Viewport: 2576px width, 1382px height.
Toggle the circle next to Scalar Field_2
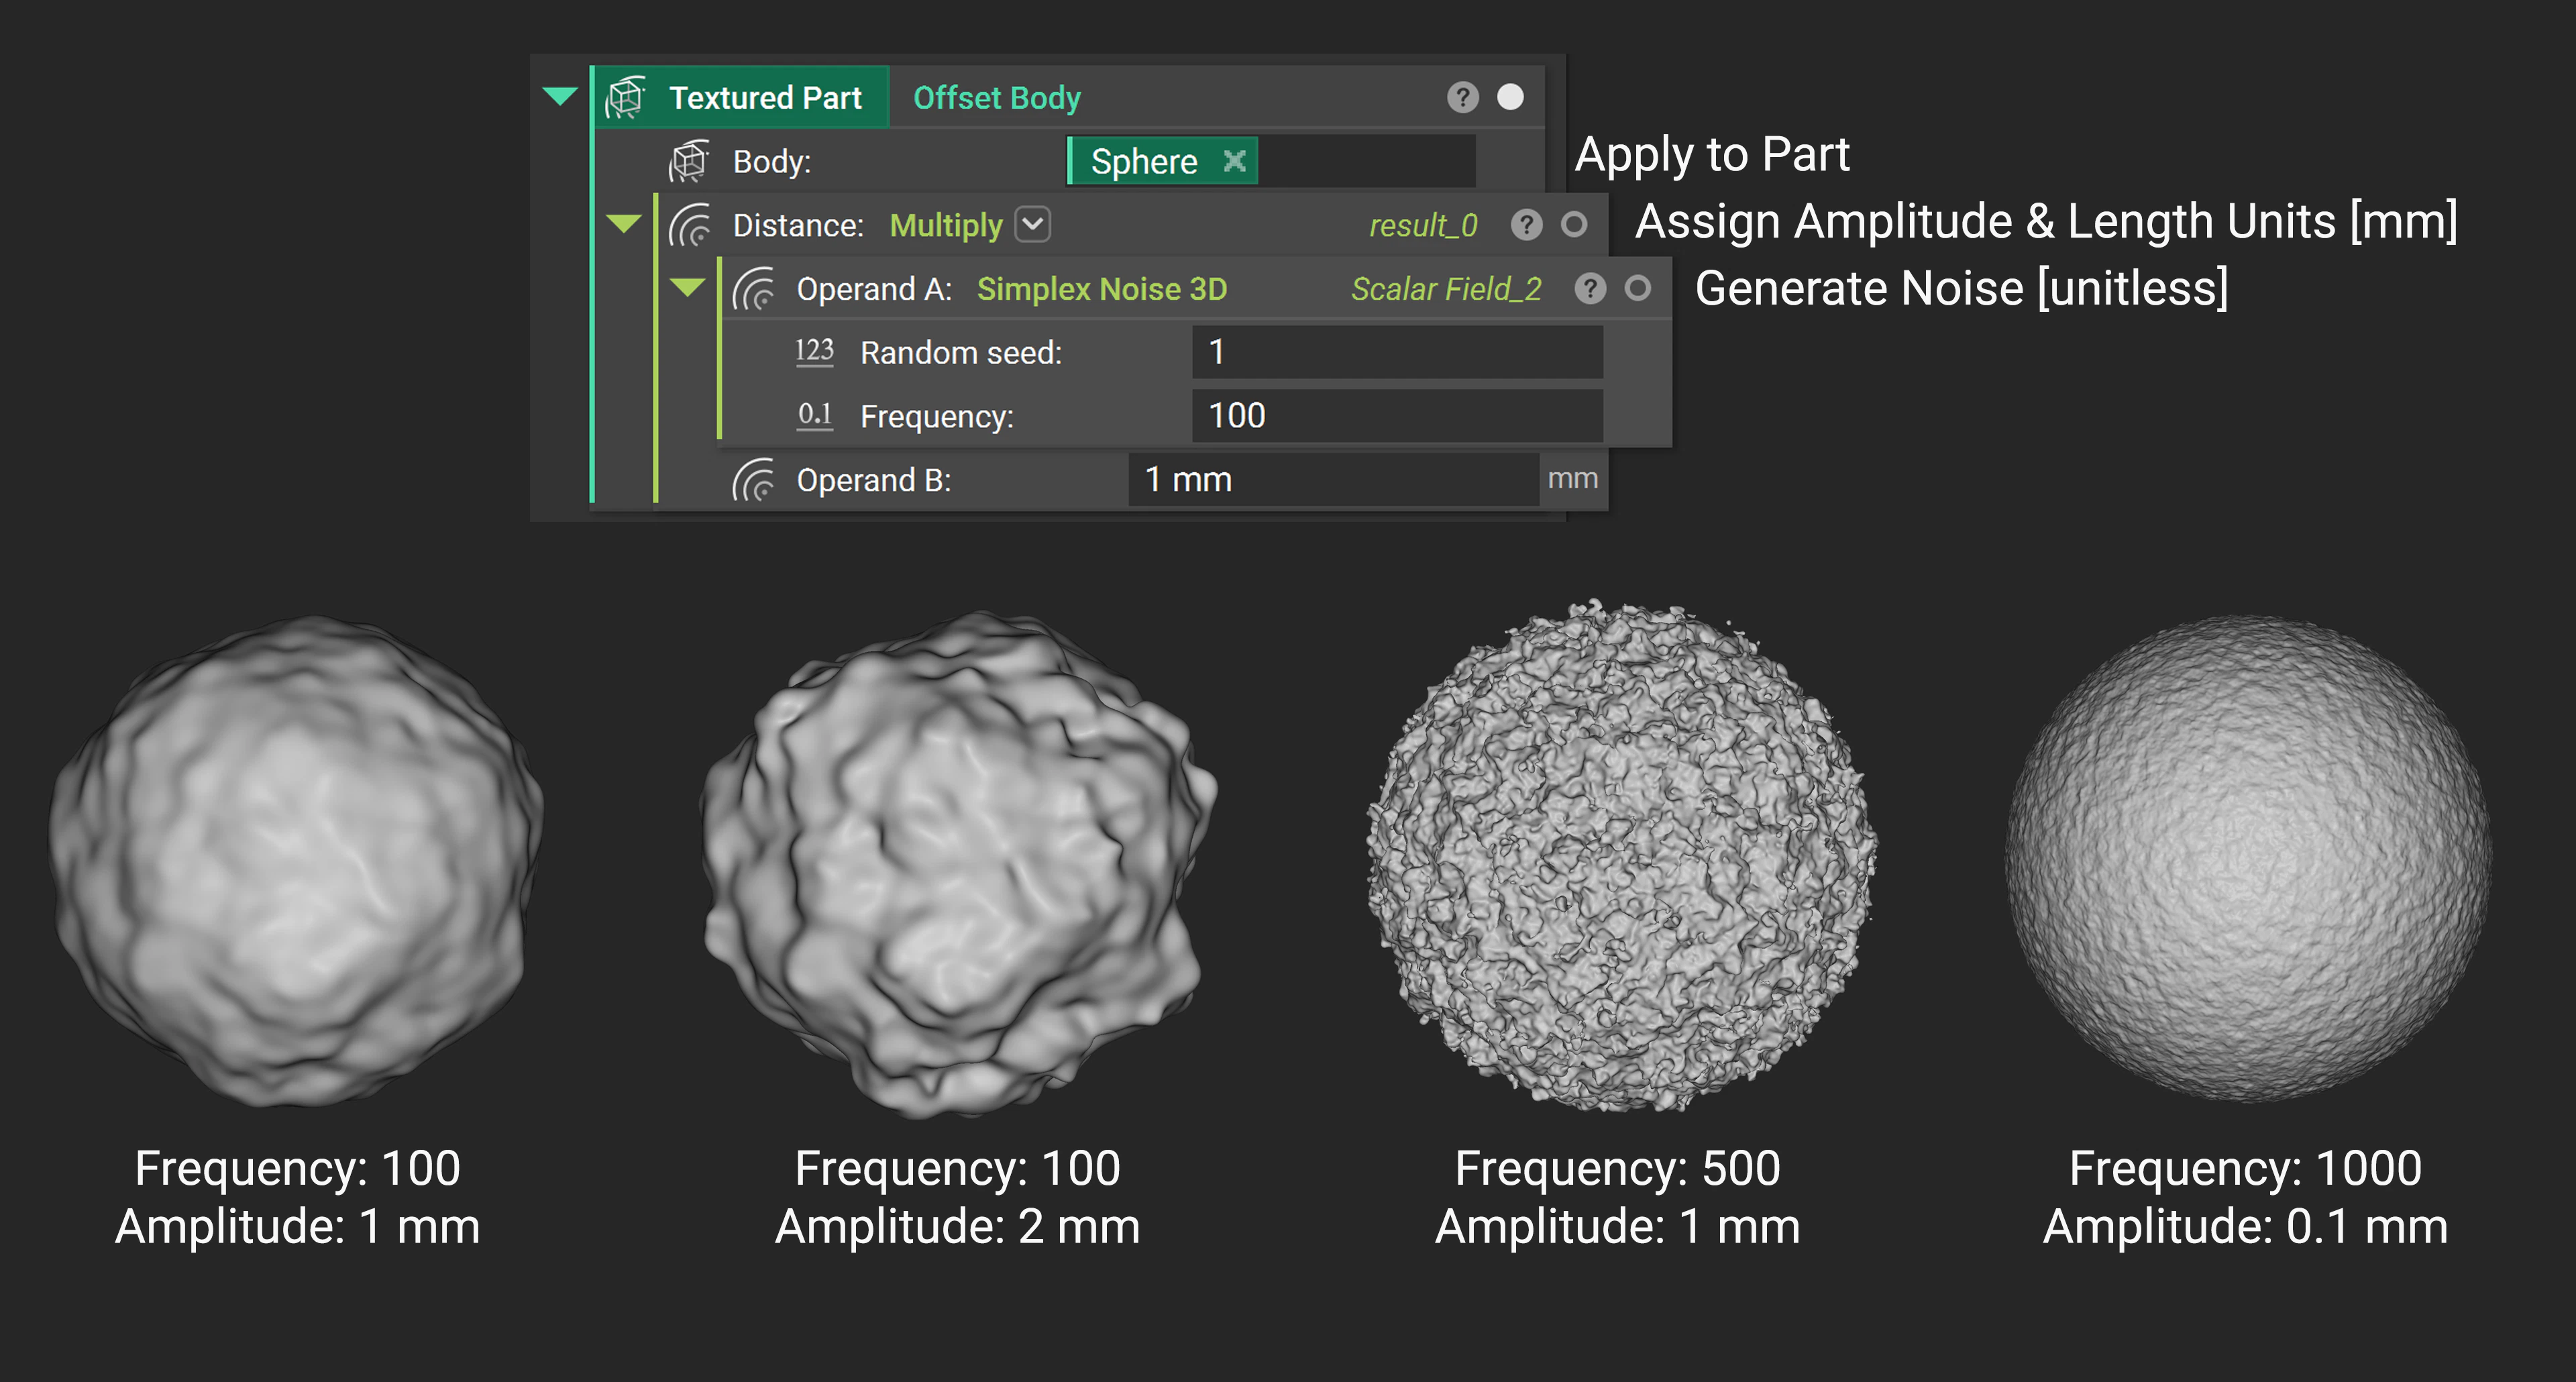(x=1638, y=289)
